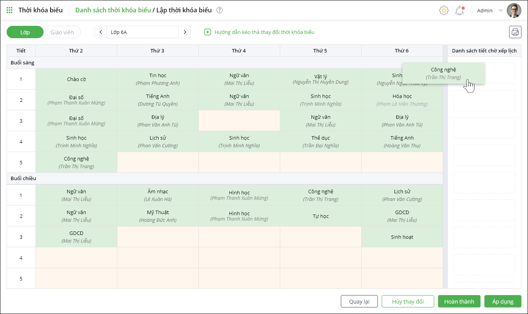Expand the Admin account dropdown arrow
528x314 pixels.
[501, 10]
